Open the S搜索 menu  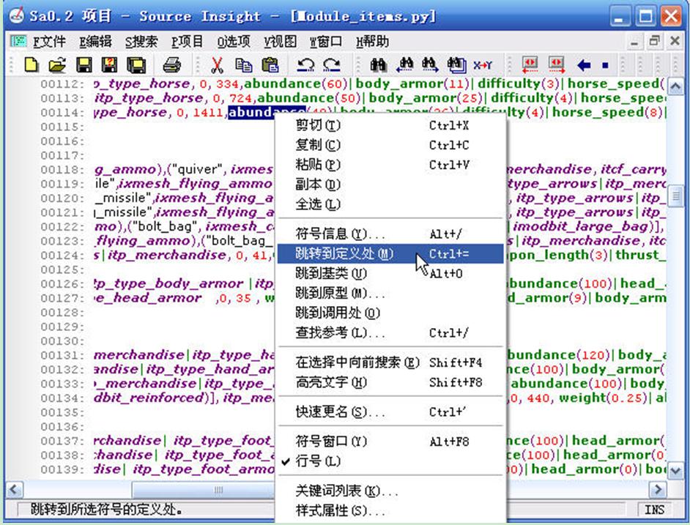point(141,42)
